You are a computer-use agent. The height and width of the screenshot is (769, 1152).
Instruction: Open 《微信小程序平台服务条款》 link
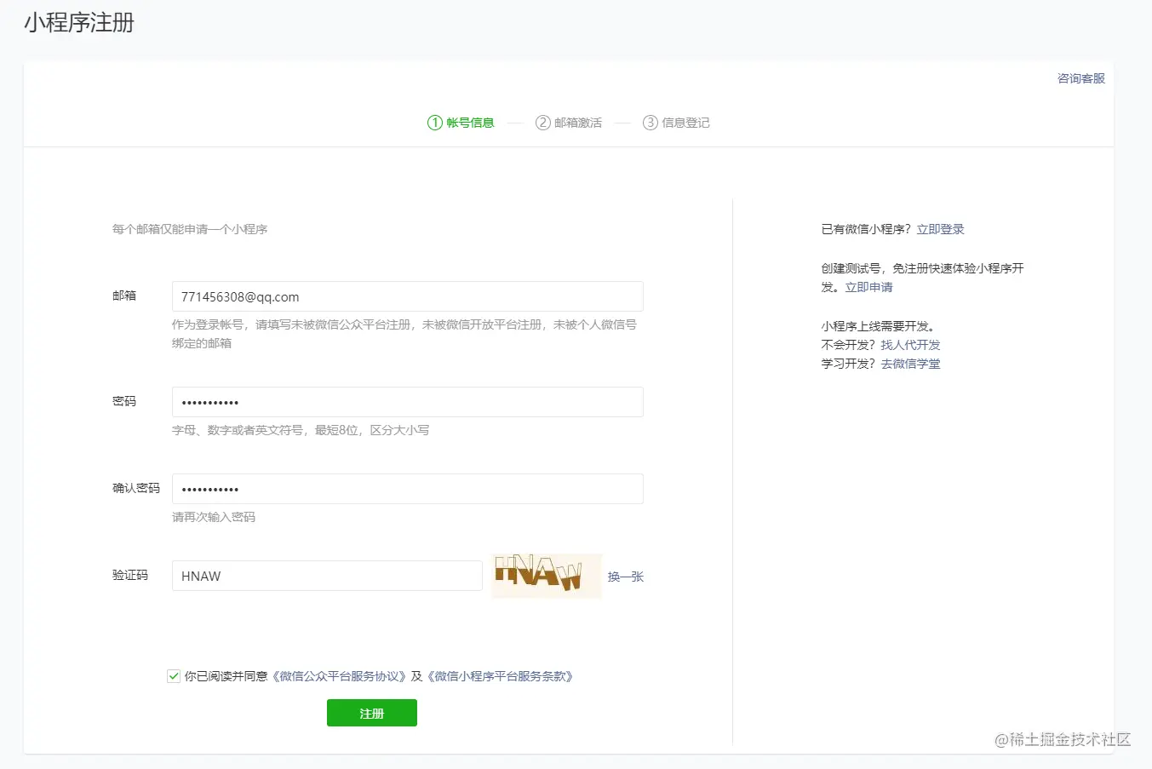(x=501, y=676)
